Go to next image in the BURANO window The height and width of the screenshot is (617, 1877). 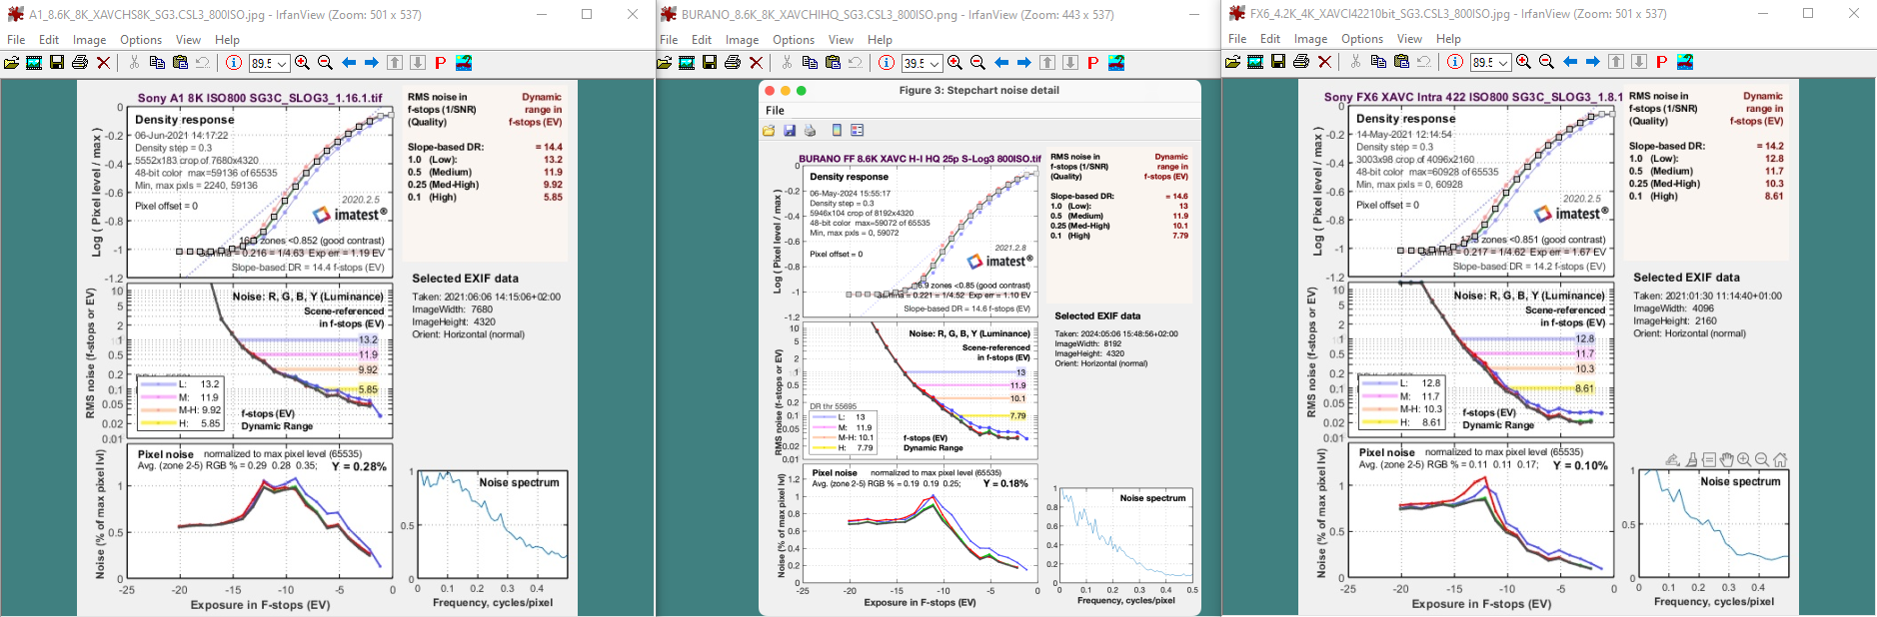pos(1023,63)
